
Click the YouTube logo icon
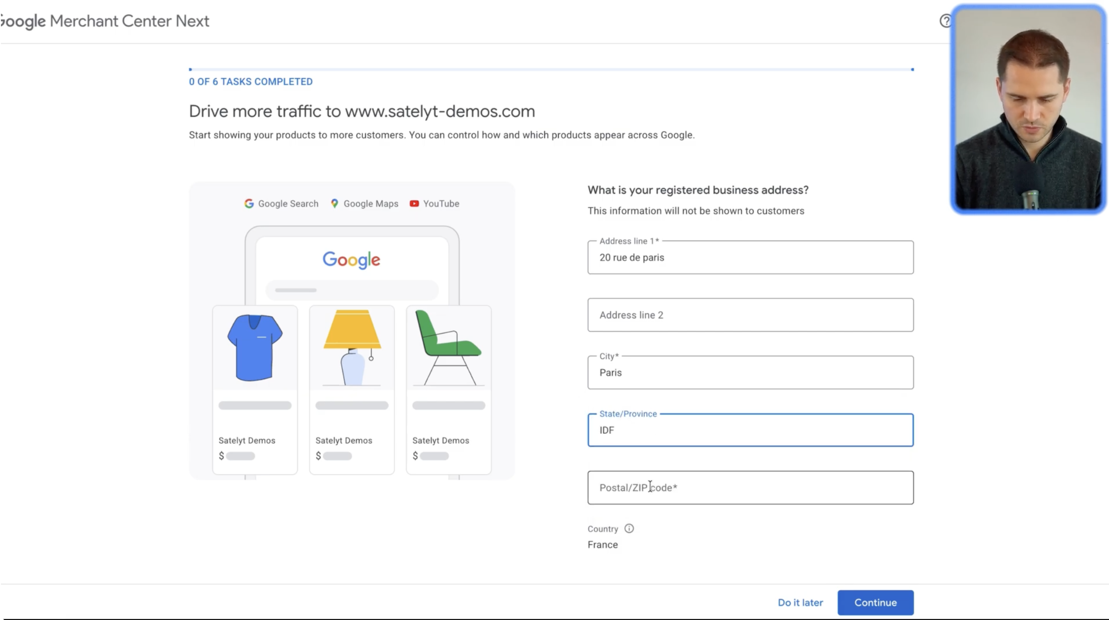(x=414, y=203)
